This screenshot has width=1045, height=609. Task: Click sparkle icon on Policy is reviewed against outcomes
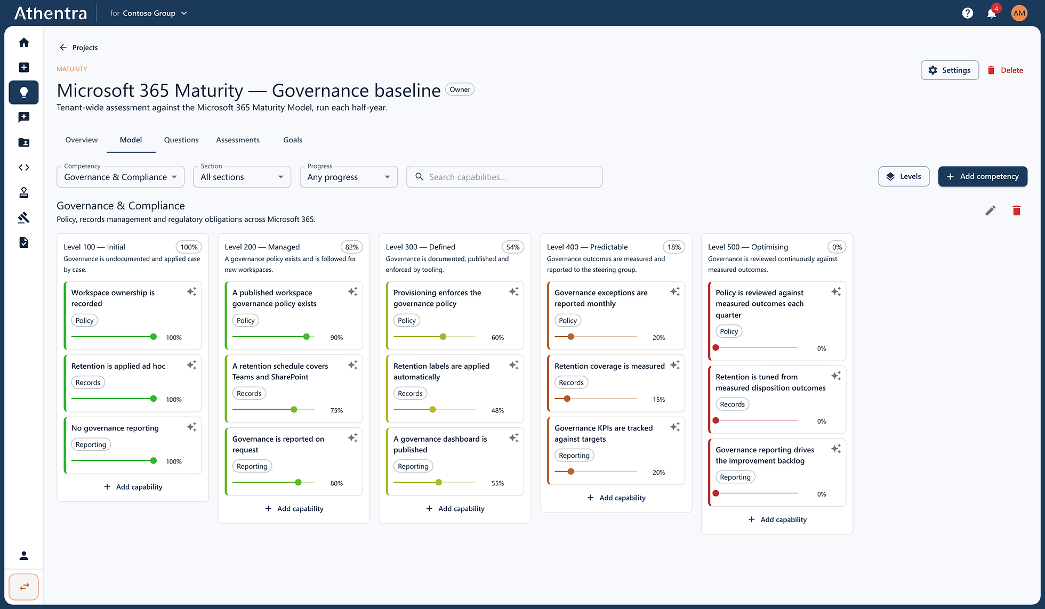pos(836,291)
